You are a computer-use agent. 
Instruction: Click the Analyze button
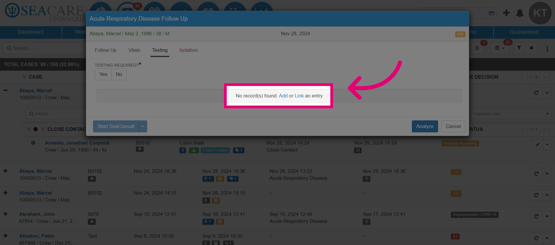(425, 126)
